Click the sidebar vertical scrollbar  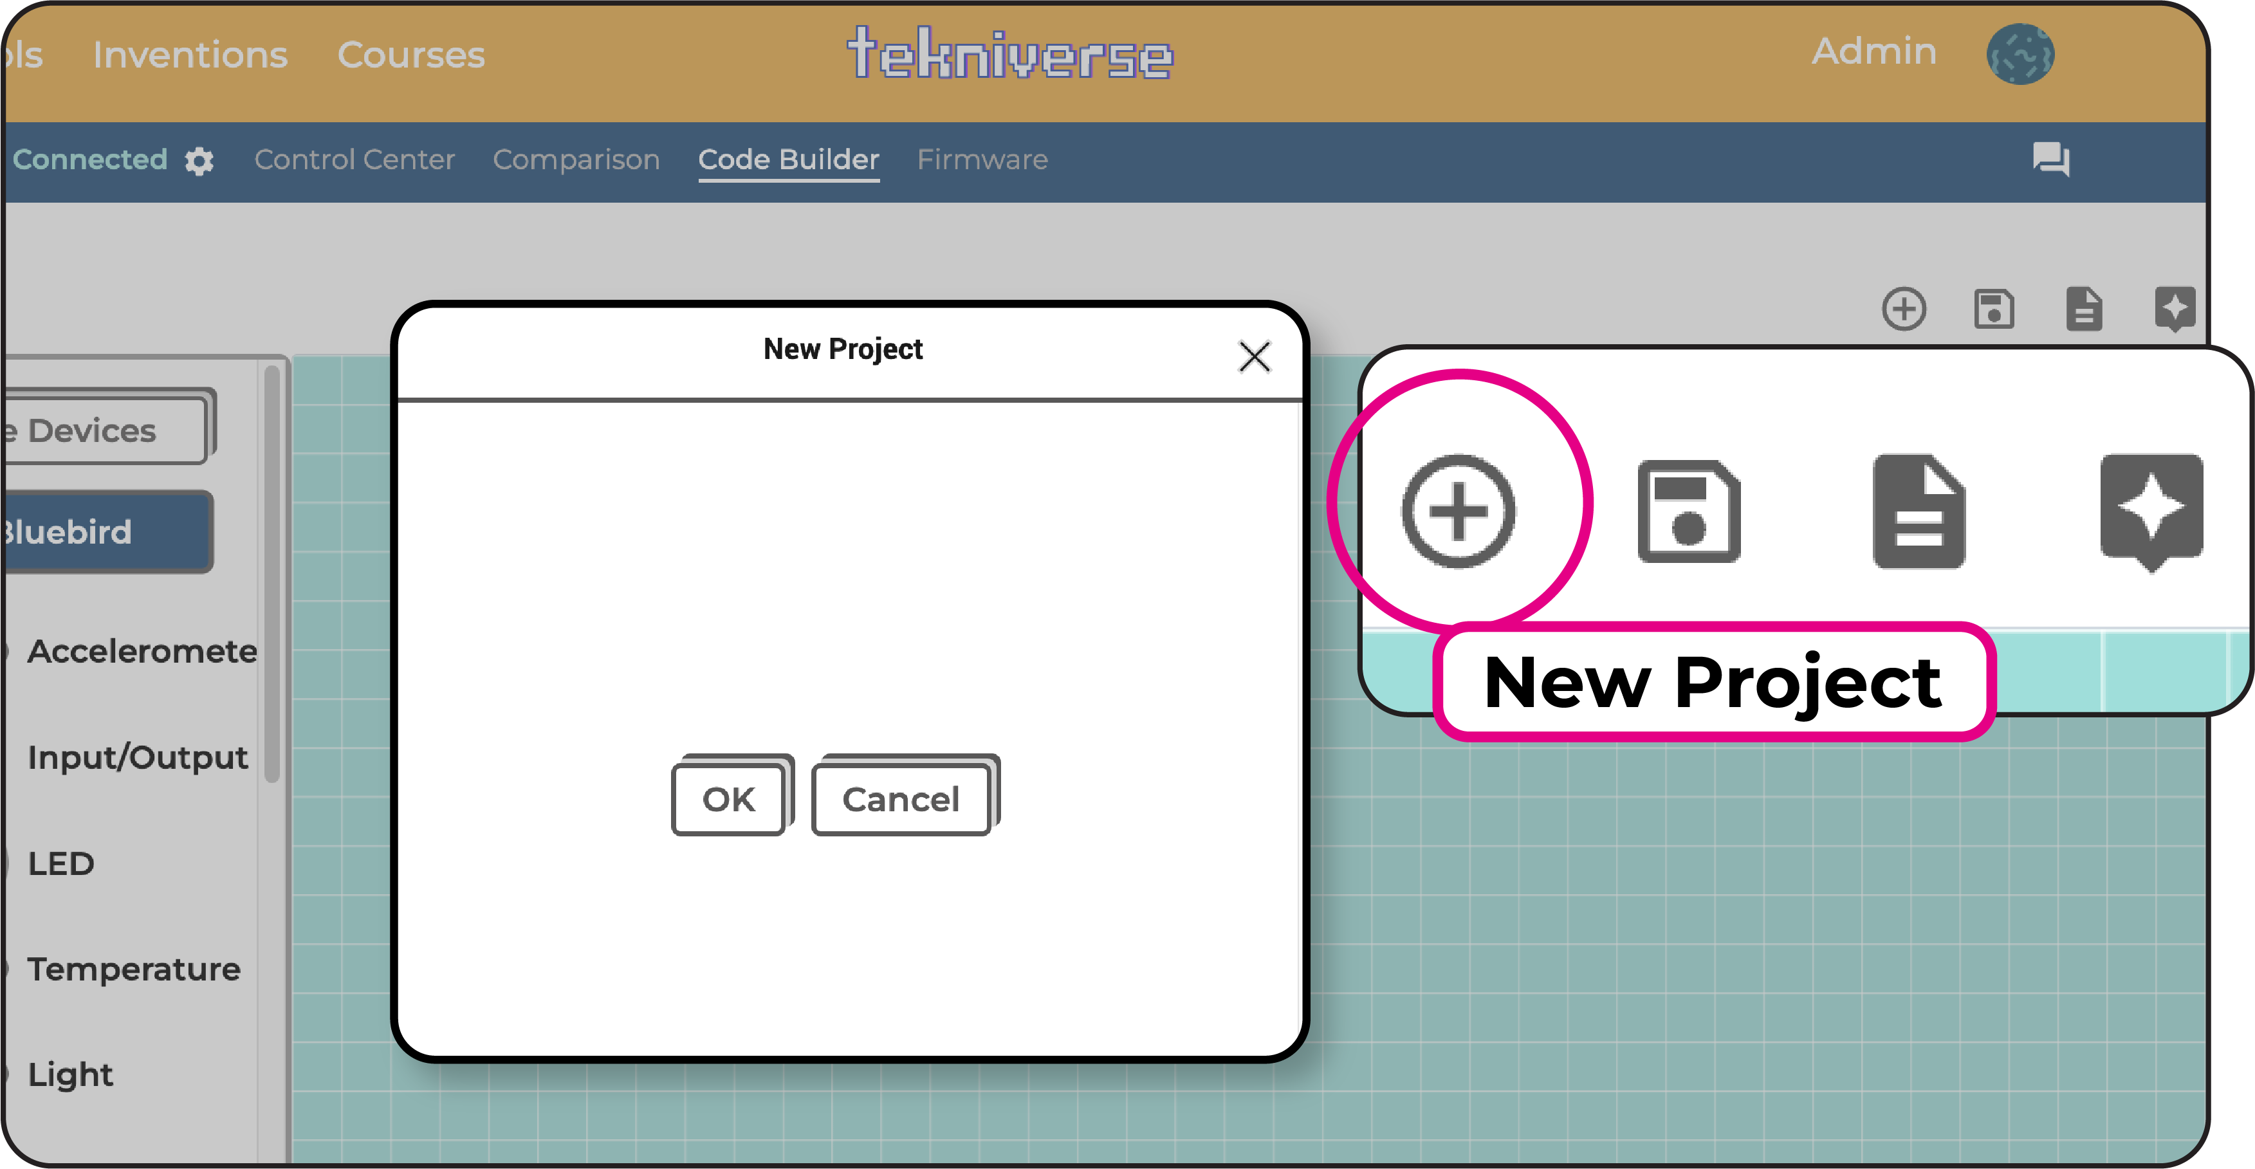[272, 573]
